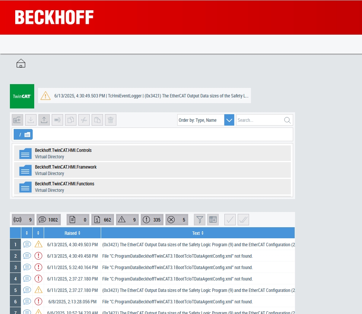Click the error severity icon in row 2
The height and width of the screenshot is (314, 362).
[x=38, y=256]
